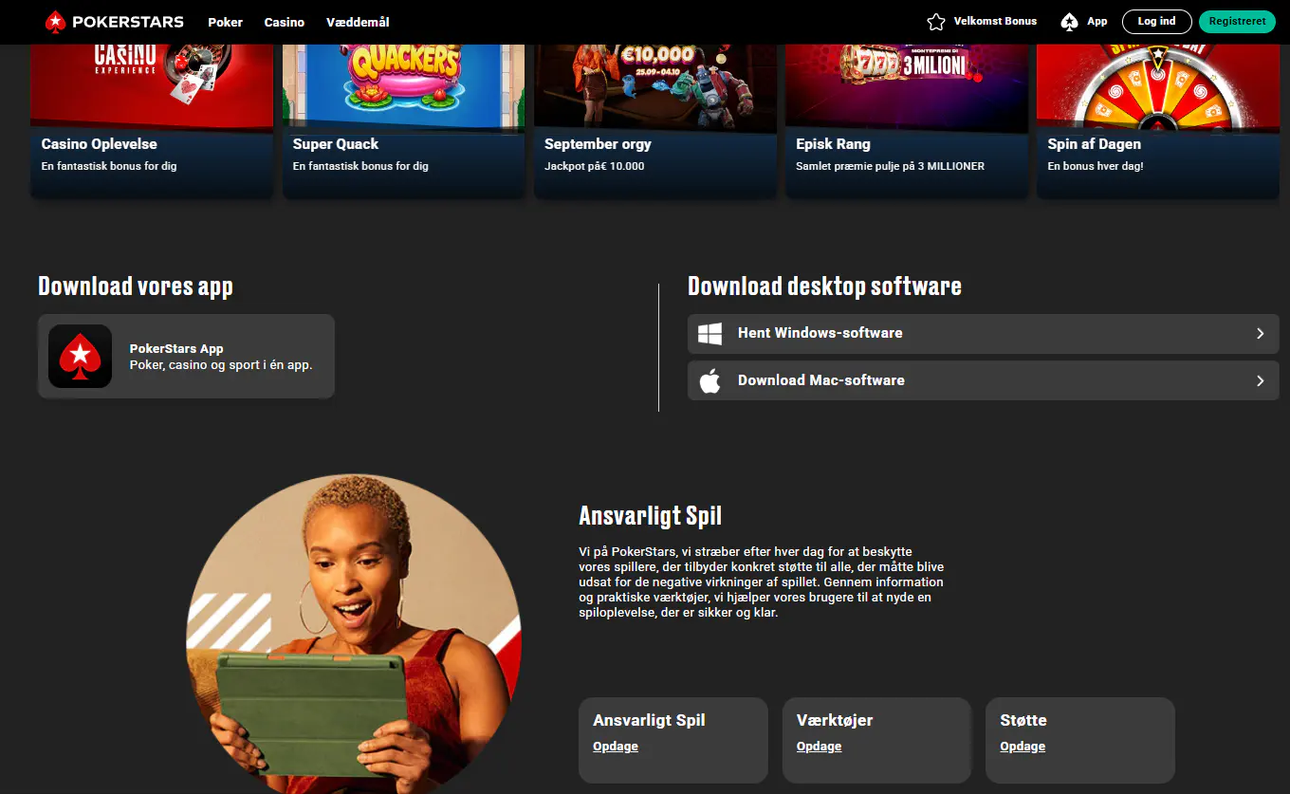Click the Log ind button
Viewport: 1290px width, 794px height.
pyautogui.click(x=1157, y=21)
